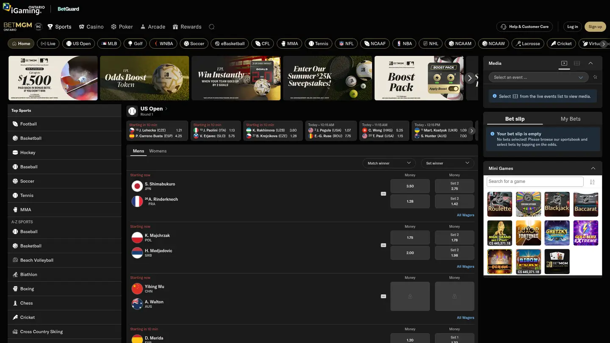Select the Live chip
Screen dimensions: 610x343
(x=48, y=44)
